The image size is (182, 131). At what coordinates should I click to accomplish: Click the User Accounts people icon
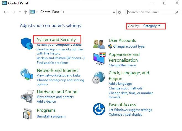pos(99,43)
